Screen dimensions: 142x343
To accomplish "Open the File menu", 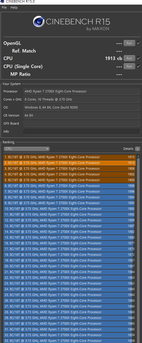I will pos(4,7).
